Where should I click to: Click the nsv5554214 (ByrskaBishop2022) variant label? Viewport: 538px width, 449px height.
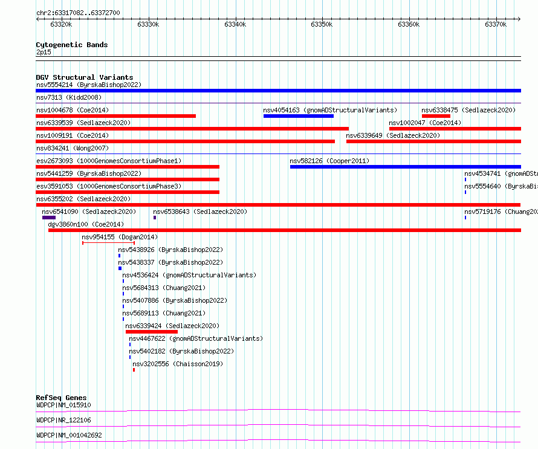(x=89, y=85)
